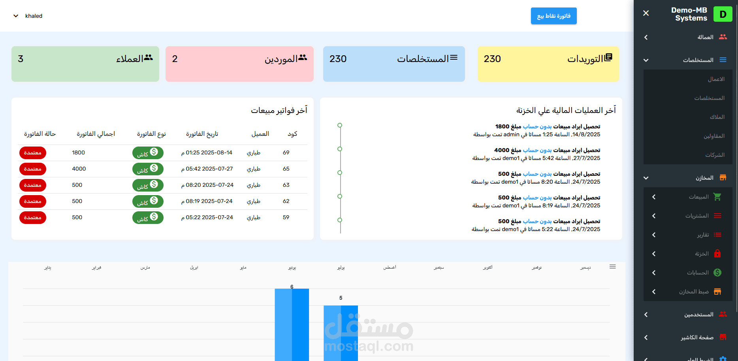Click the فاتورة نقاط بيع button

(x=553, y=16)
